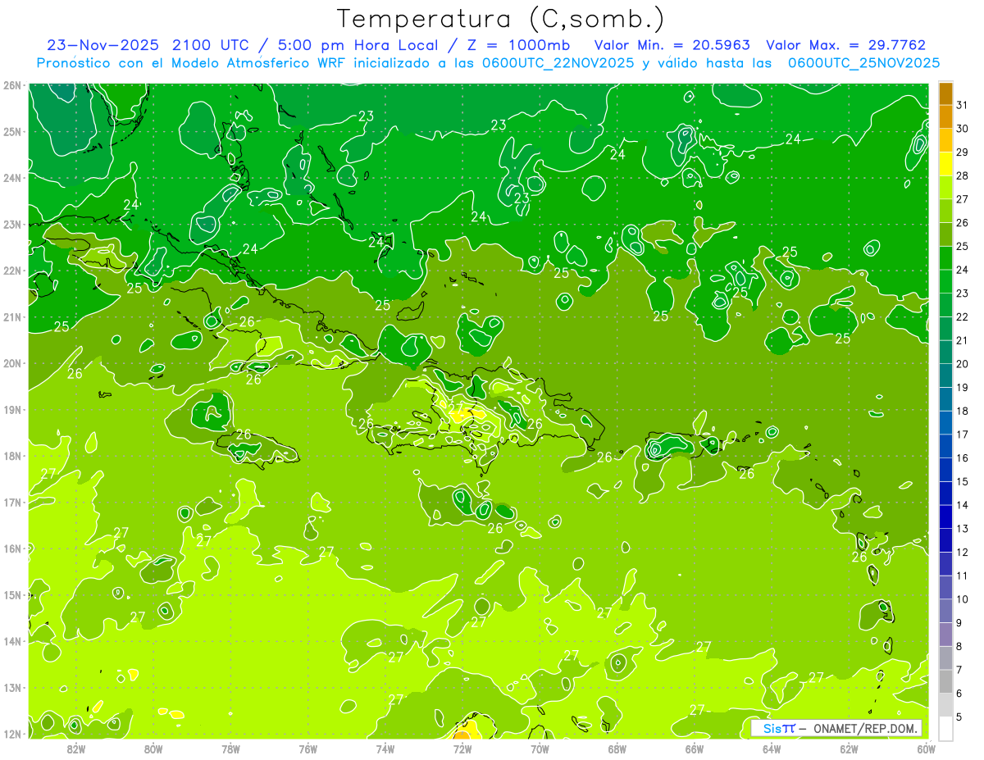Click the legend value "20"

coord(963,364)
